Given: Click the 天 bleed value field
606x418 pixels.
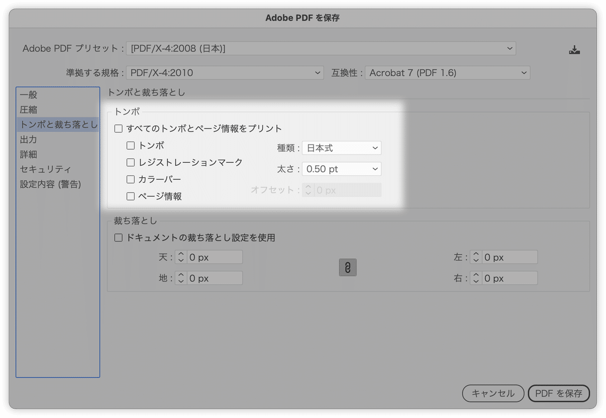Looking at the screenshot, I should (215, 257).
